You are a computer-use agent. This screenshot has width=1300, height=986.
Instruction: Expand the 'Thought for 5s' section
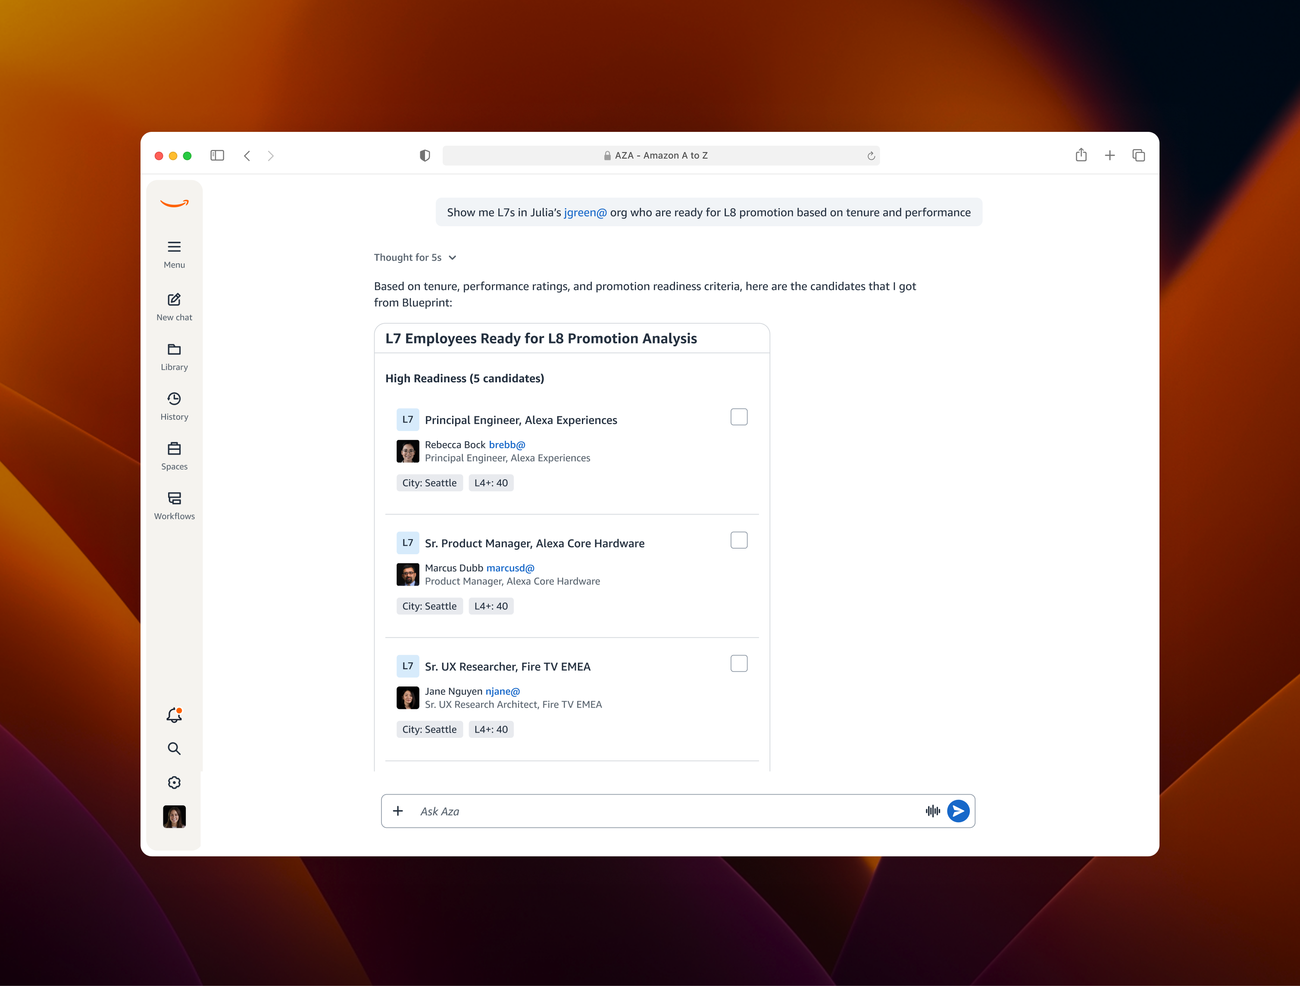415,257
